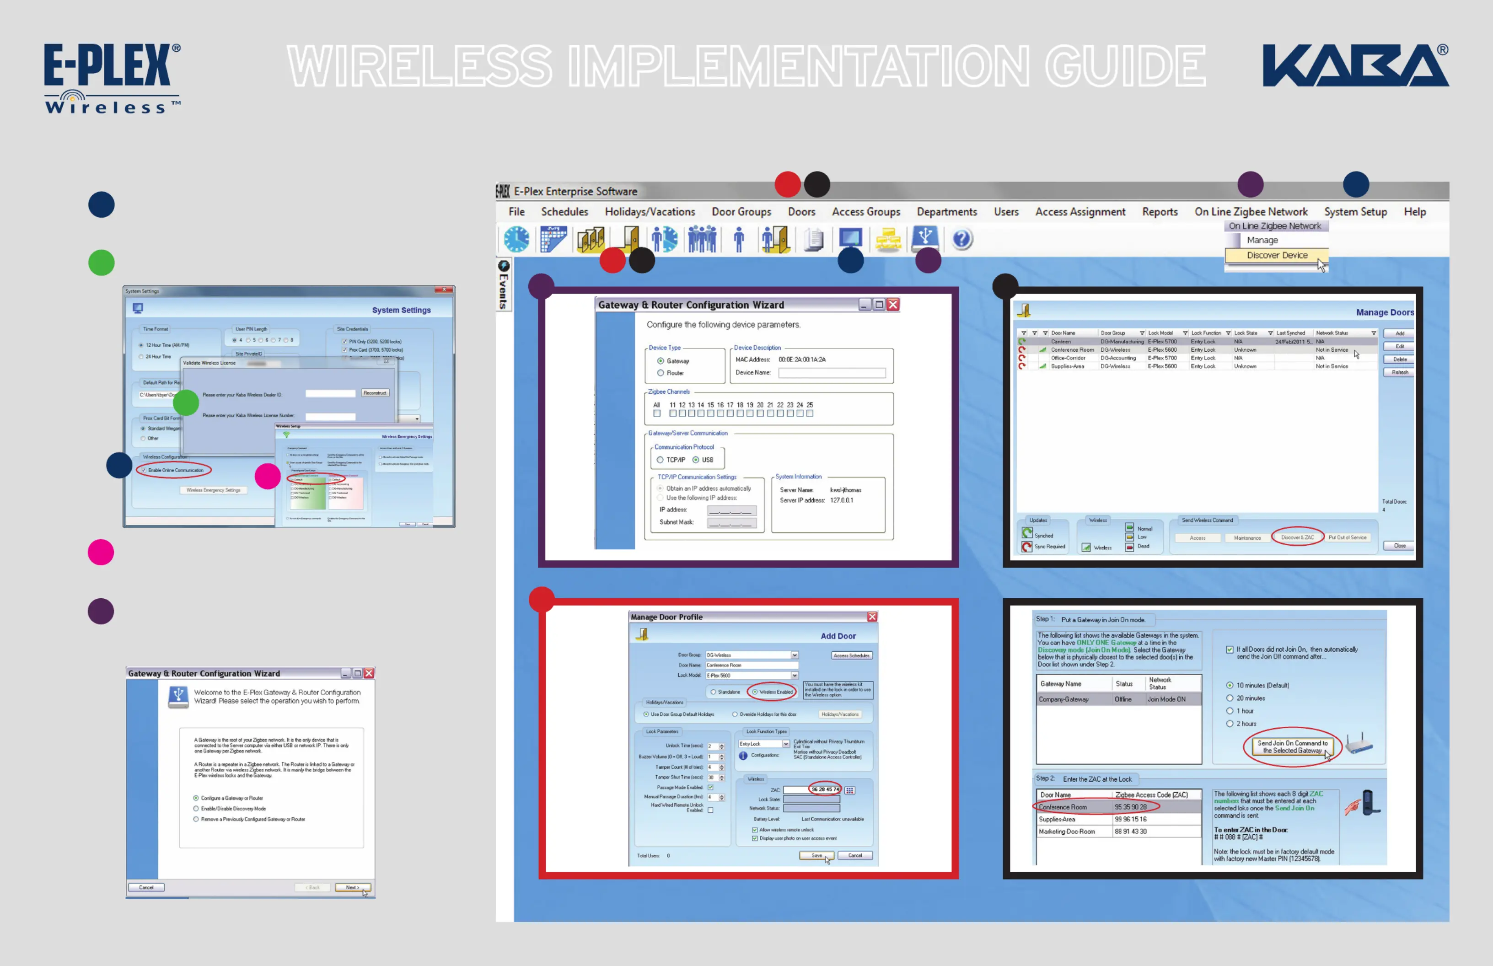1493x966 pixels.
Task: Select the Wireless Enabled radio button
Action: 755,692
